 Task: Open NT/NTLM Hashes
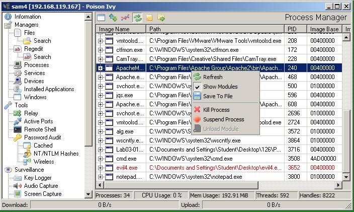(x=56, y=154)
